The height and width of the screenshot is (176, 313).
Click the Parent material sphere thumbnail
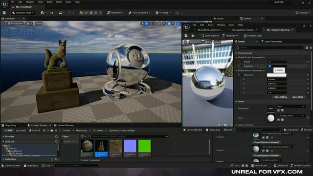click(x=270, y=118)
